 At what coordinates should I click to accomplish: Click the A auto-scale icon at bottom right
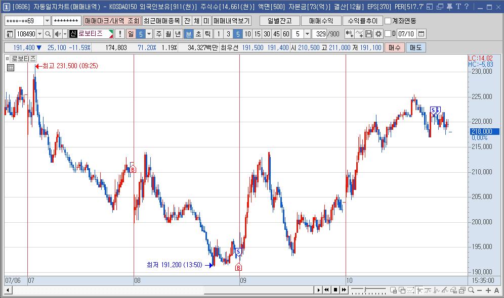point(496,290)
